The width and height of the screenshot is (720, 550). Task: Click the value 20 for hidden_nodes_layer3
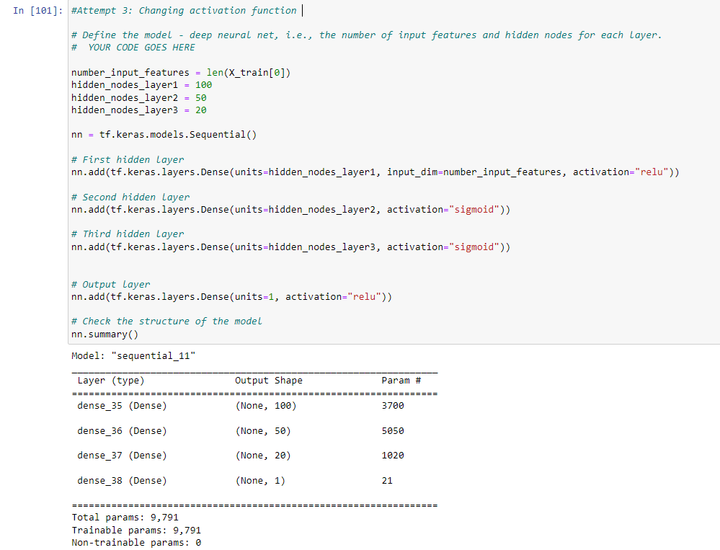200,110
